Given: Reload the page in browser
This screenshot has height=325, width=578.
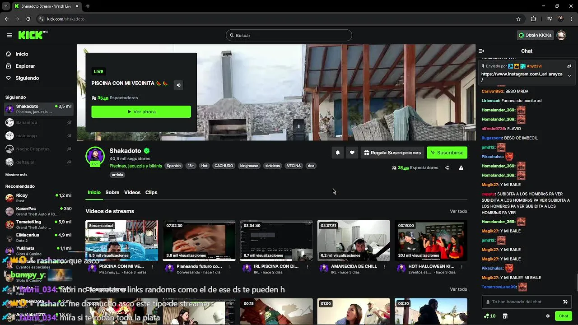Looking at the screenshot, I should (28, 19).
